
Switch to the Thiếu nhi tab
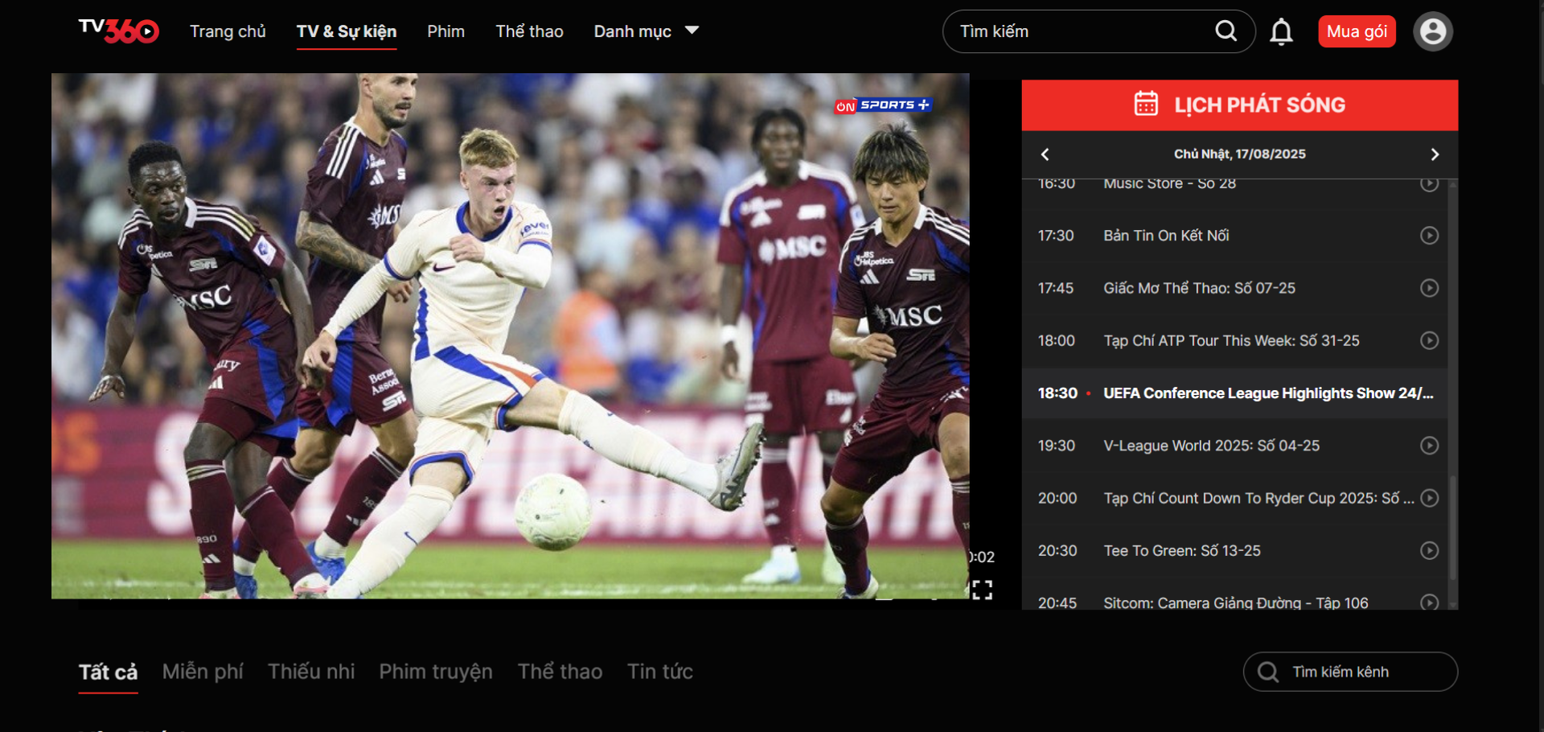(311, 672)
